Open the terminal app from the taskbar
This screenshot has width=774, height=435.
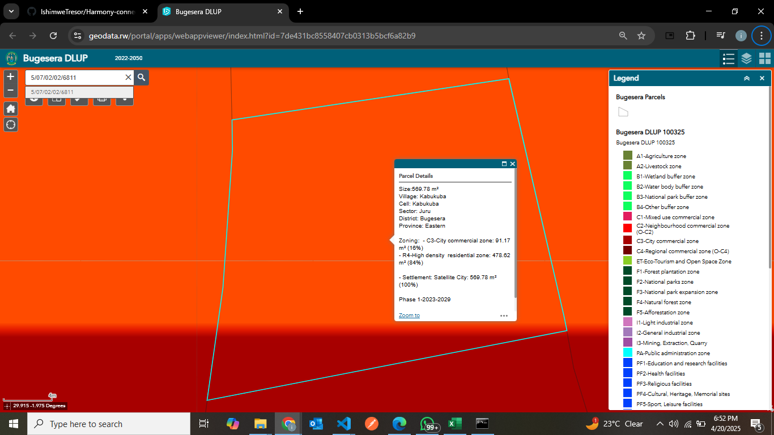tap(482, 424)
